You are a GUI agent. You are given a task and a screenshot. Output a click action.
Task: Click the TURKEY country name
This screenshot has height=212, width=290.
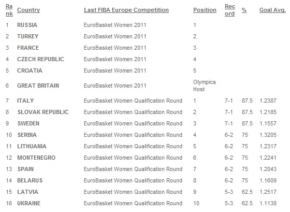click(28, 36)
